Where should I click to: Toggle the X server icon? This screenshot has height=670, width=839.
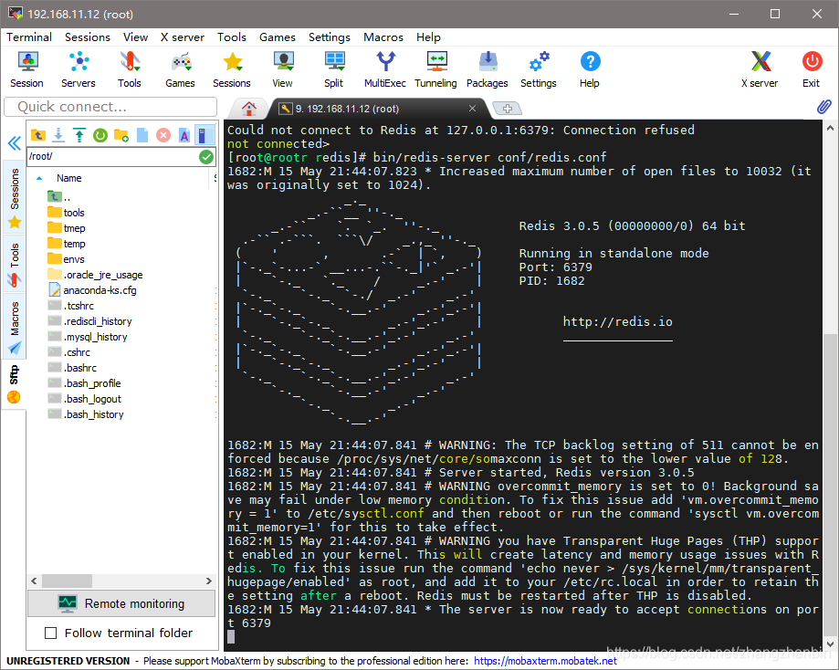[760, 69]
